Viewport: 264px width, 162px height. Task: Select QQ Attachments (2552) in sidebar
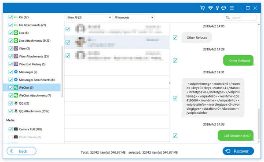pos(34,111)
